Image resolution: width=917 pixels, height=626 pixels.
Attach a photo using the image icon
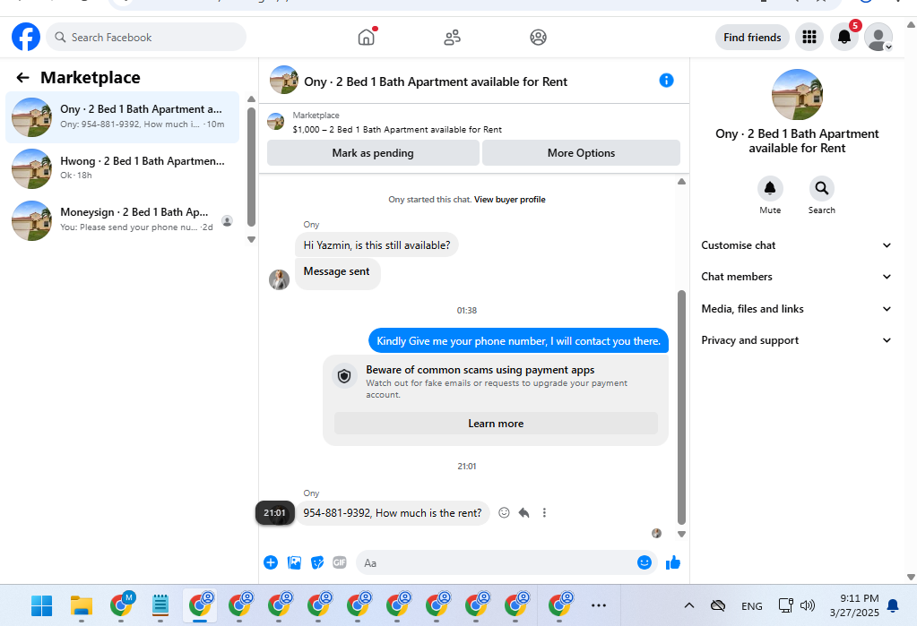(294, 563)
